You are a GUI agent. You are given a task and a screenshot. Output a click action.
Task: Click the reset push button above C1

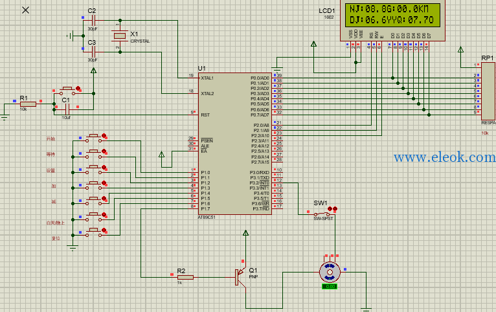click(67, 91)
